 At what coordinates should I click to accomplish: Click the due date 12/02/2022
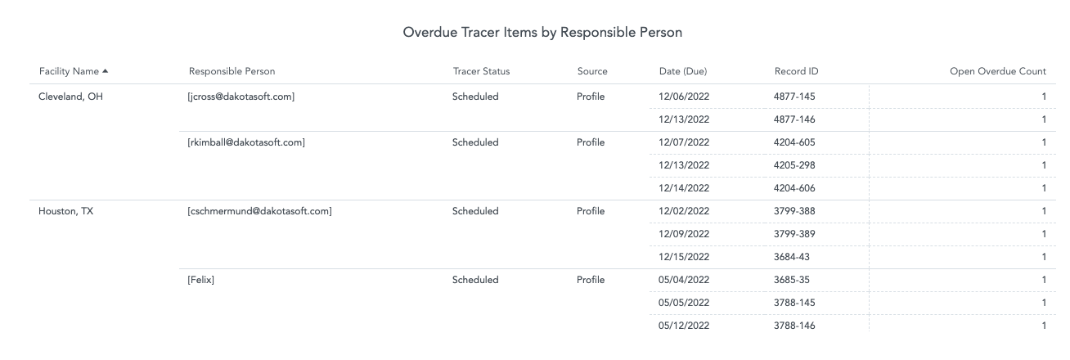684,211
